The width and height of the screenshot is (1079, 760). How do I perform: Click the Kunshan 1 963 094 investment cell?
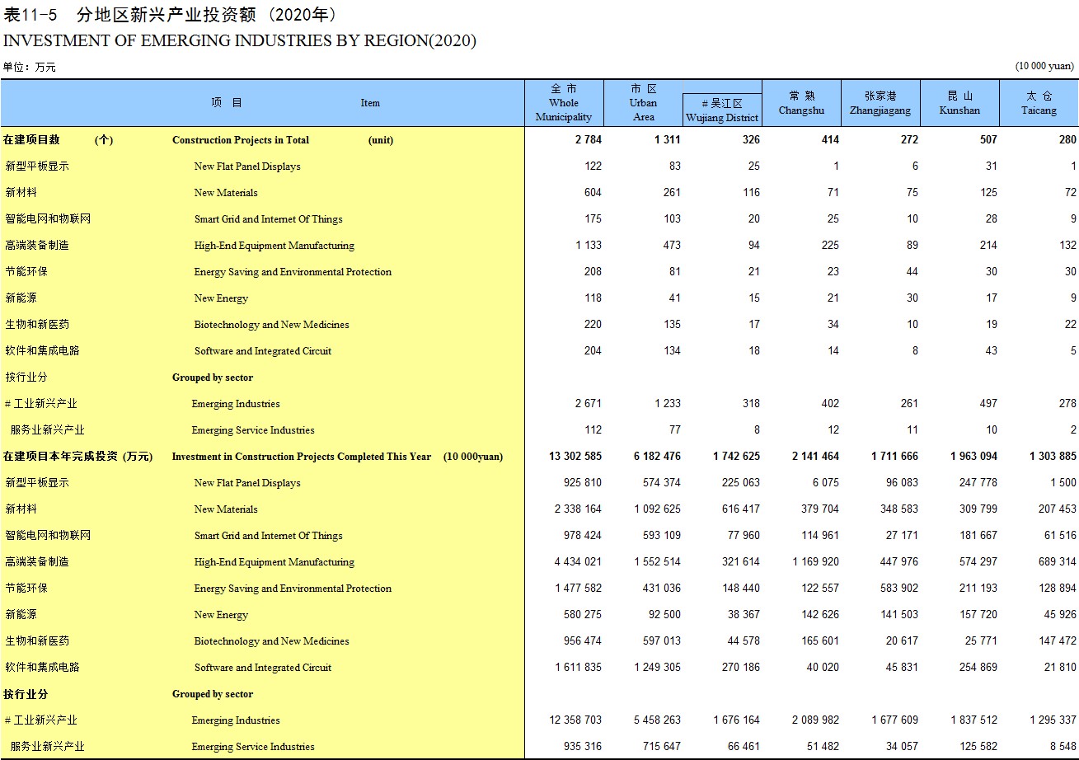point(973,457)
